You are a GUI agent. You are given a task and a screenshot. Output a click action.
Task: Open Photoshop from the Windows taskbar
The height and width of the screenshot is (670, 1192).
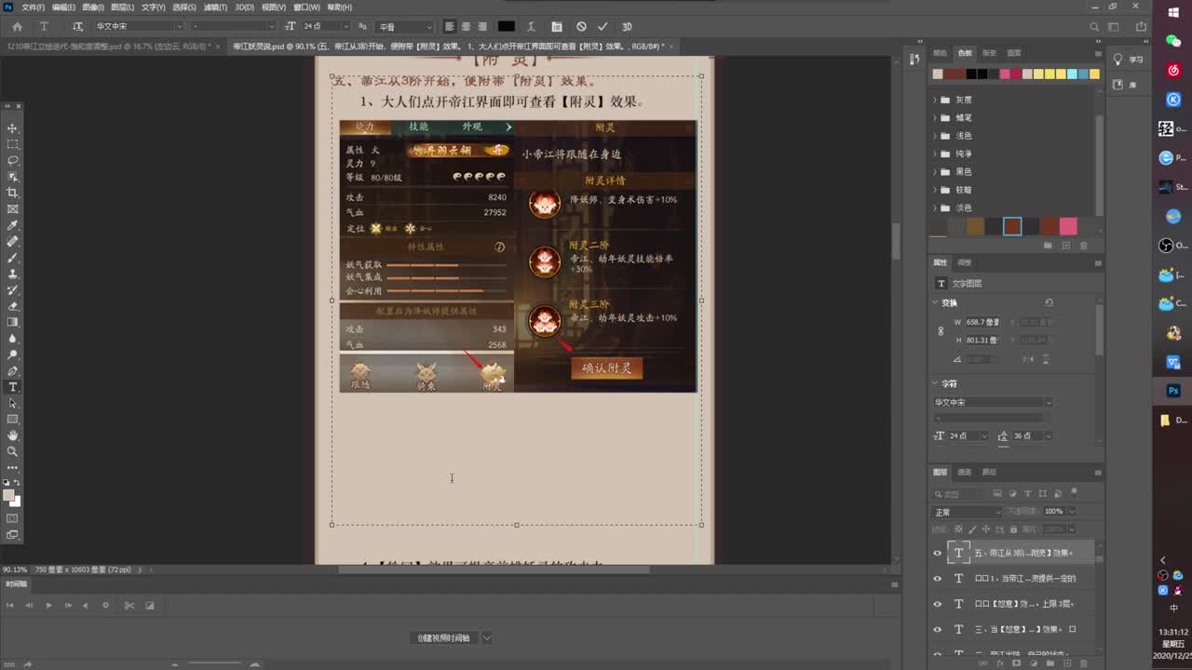1173,391
